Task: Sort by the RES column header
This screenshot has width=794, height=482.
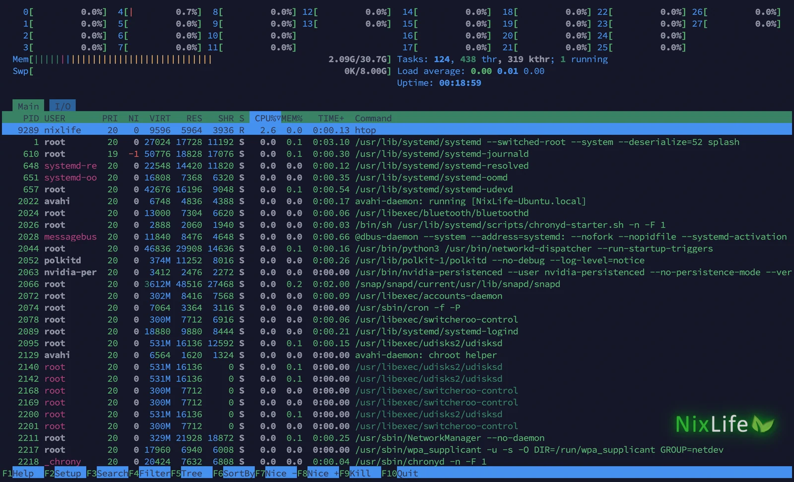Action: pos(194,118)
